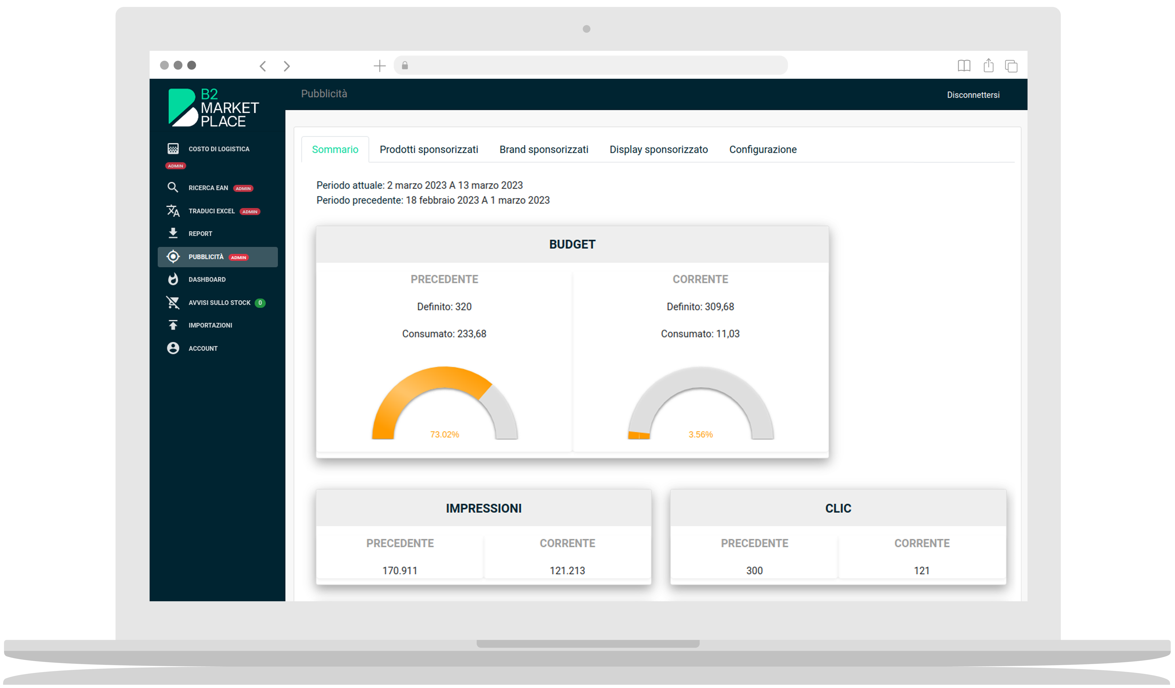Click the Traduci Excel translate icon
Screen dimensions: 1175x688
[173, 211]
